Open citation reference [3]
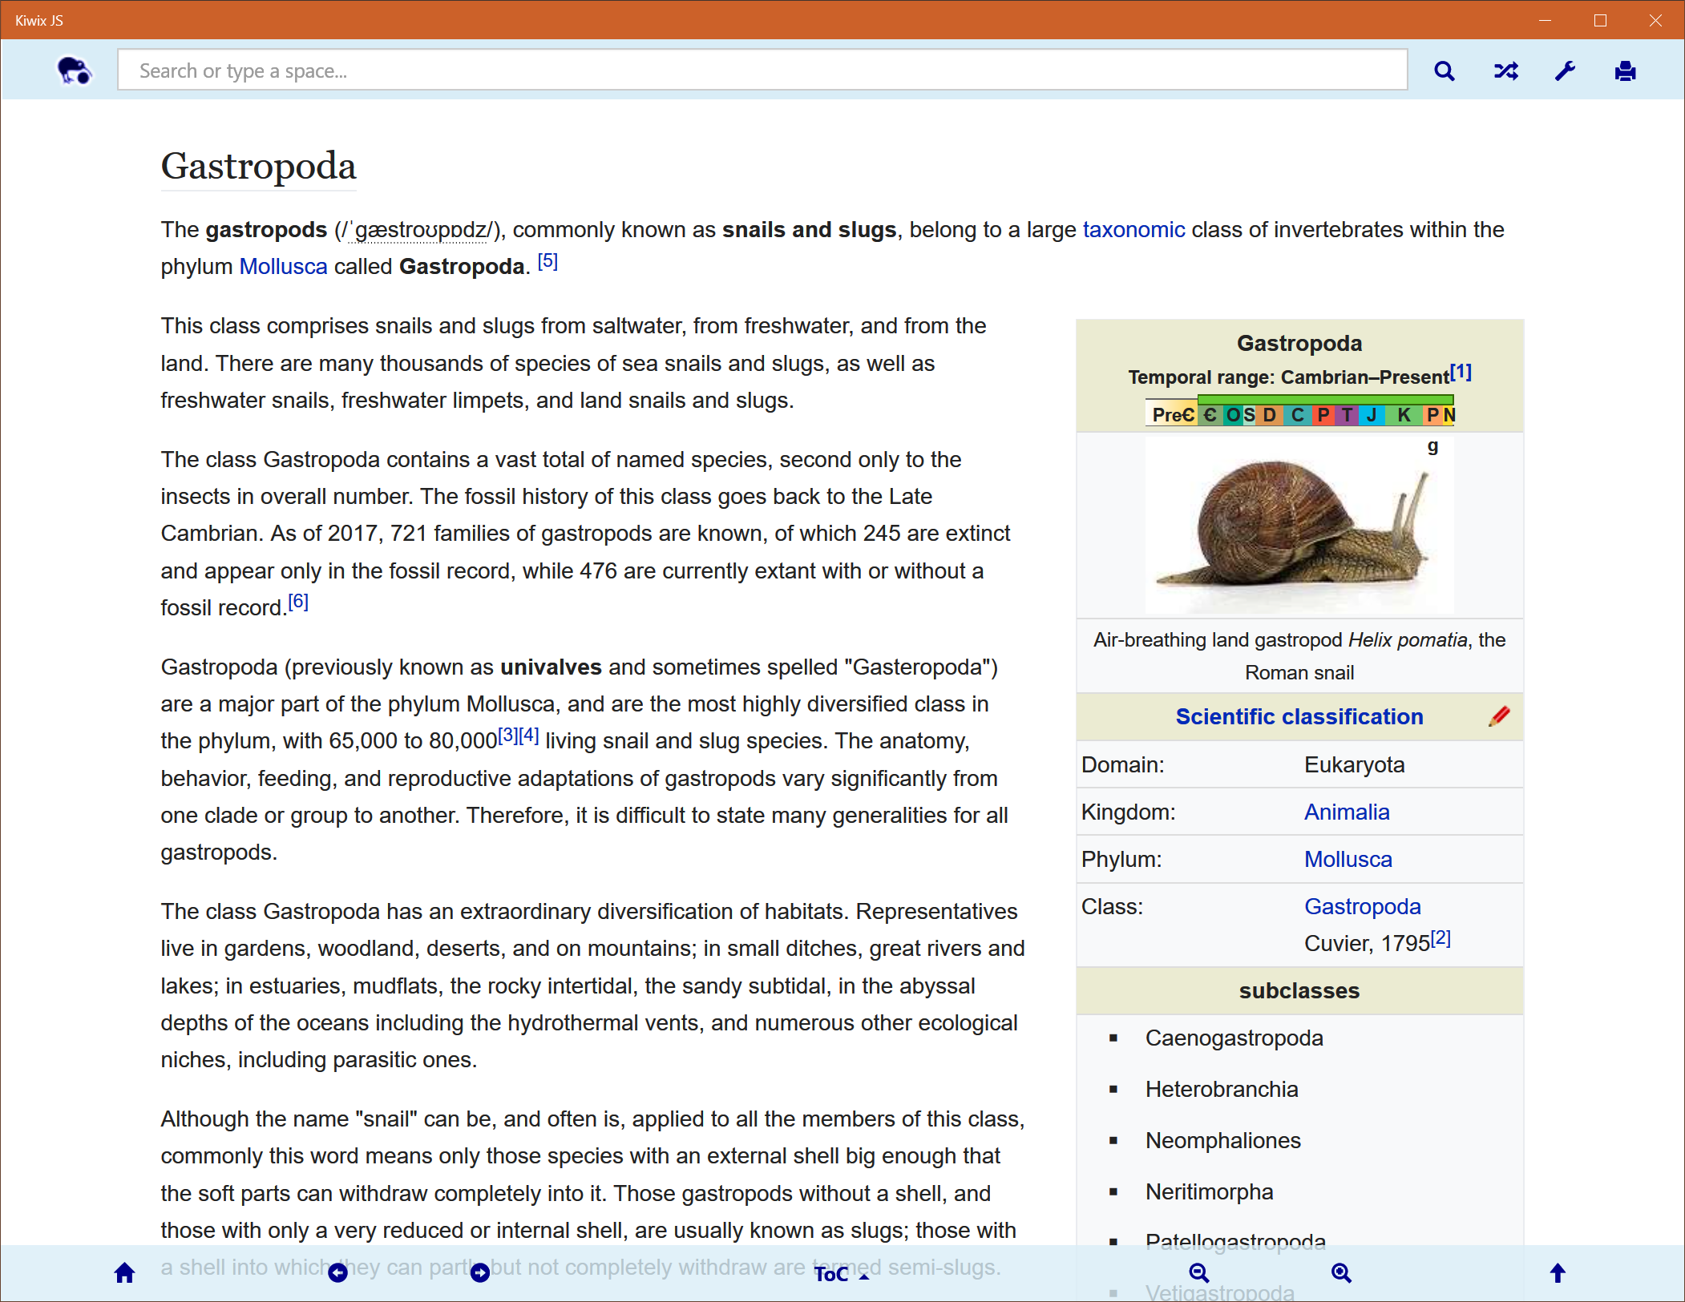The width and height of the screenshot is (1685, 1302). [x=508, y=735]
